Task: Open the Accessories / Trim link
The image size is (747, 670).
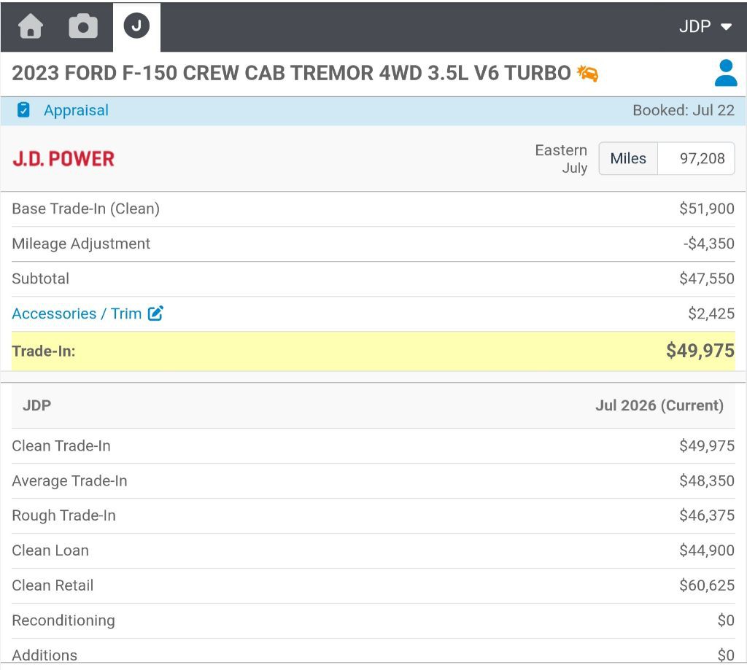Action: [x=77, y=313]
